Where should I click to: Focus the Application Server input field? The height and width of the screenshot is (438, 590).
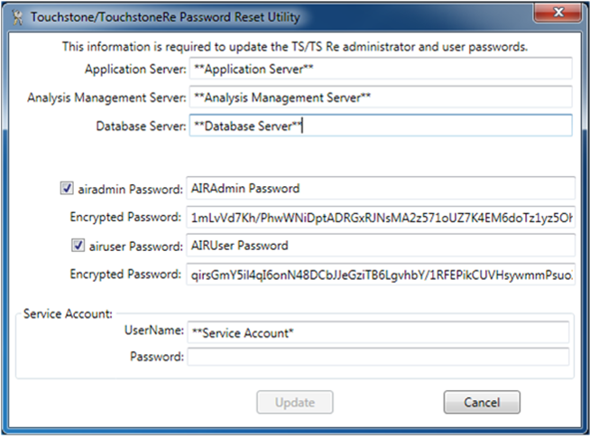tap(381, 69)
